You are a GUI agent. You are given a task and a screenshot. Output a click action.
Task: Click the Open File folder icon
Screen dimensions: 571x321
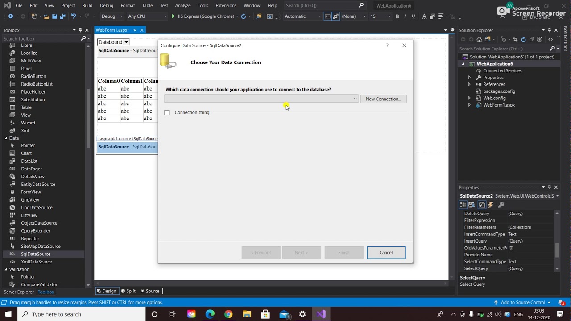click(x=46, y=16)
